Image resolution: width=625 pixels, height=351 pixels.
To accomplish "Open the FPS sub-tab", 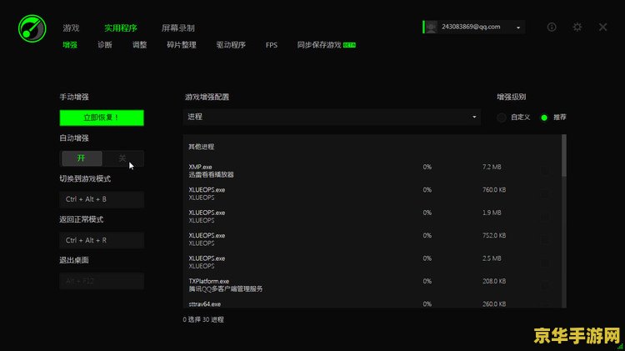I will click(x=272, y=45).
